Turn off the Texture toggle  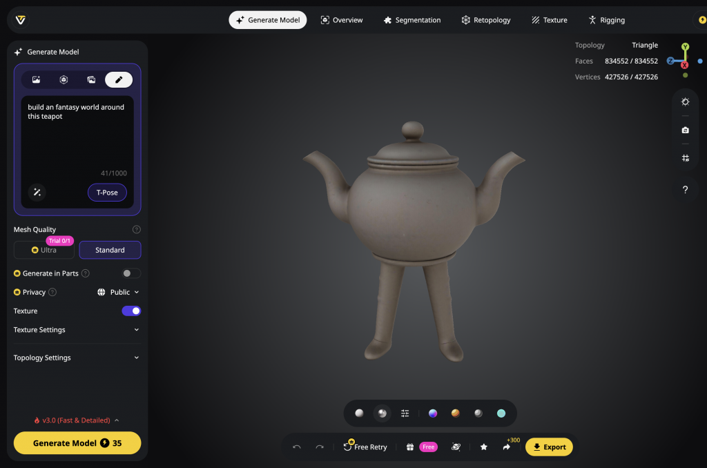pyautogui.click(x=131, y=311)
